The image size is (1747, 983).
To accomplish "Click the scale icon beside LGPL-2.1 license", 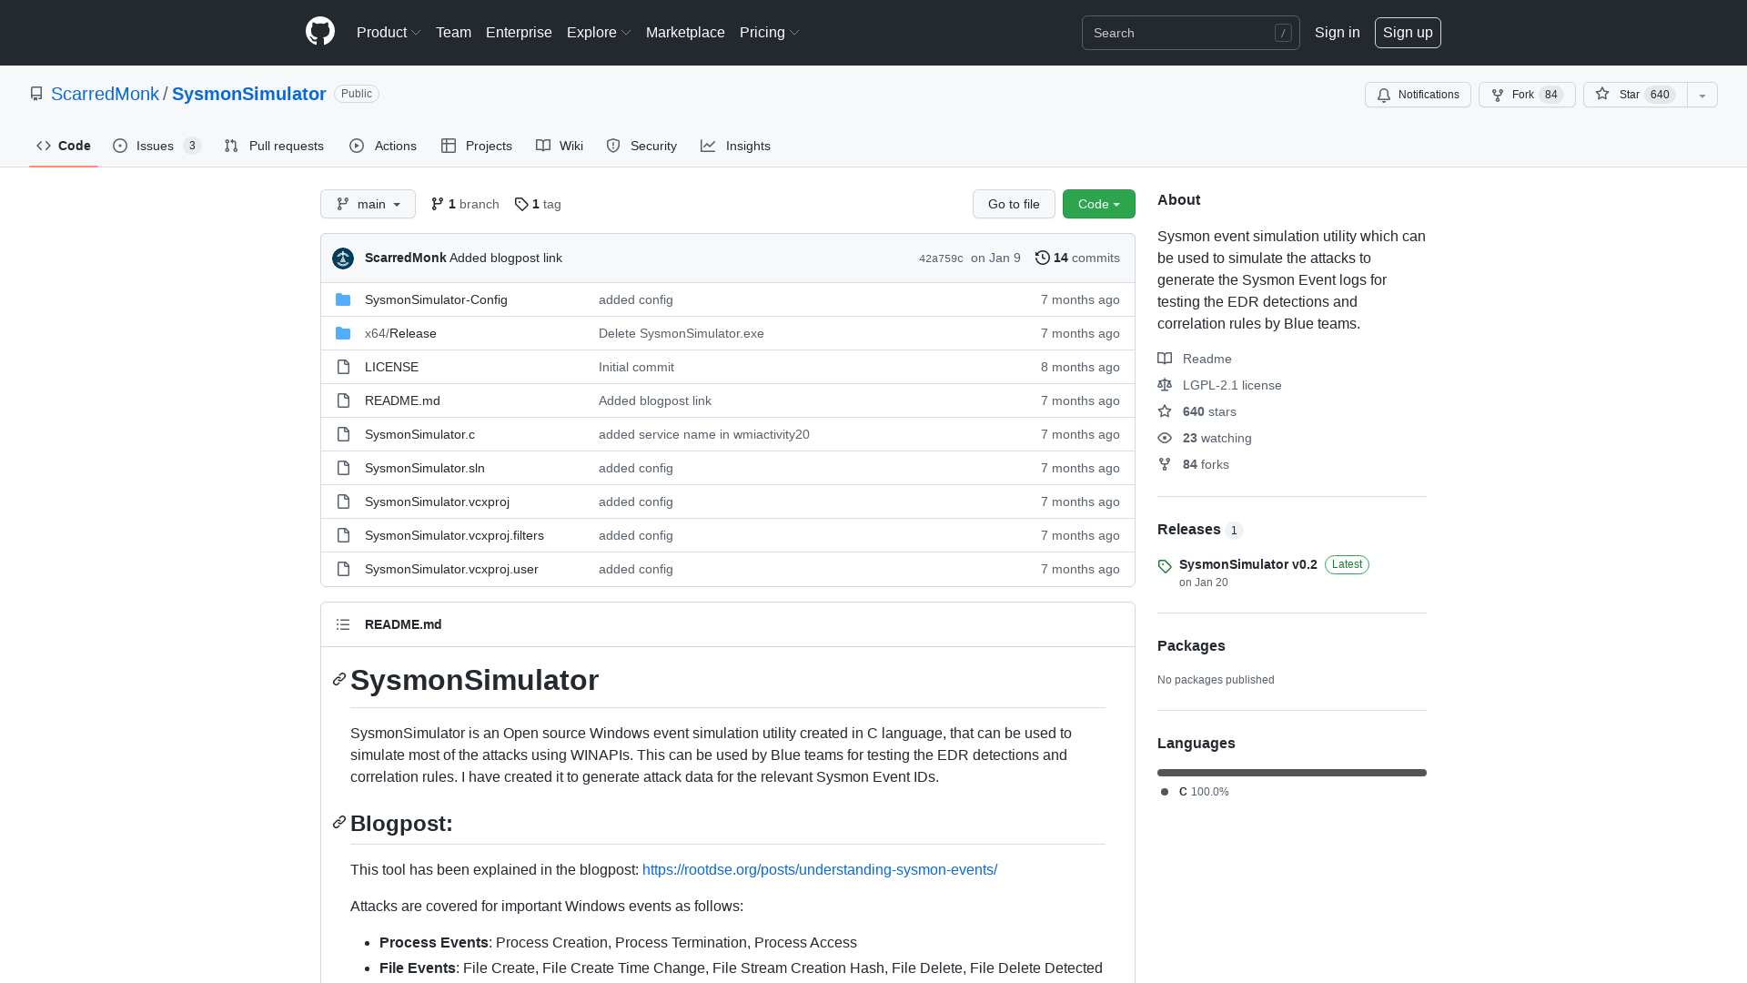I will tap(1165, 385).
